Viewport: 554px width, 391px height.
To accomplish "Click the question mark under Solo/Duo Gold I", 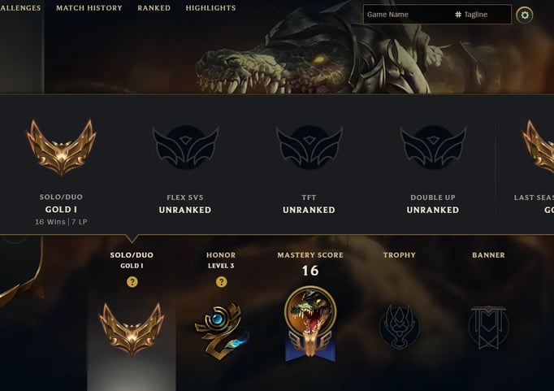I will (x=132, y=282).
